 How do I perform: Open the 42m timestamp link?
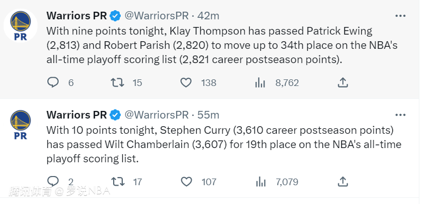(x=208, y=16)
